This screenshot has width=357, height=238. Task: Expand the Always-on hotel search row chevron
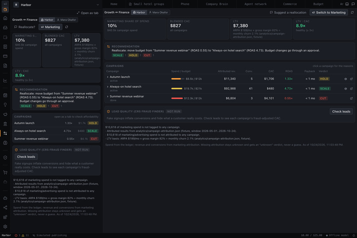108,87
